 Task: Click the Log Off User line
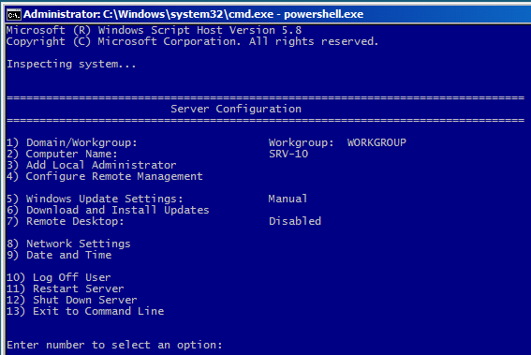(59, 277)
